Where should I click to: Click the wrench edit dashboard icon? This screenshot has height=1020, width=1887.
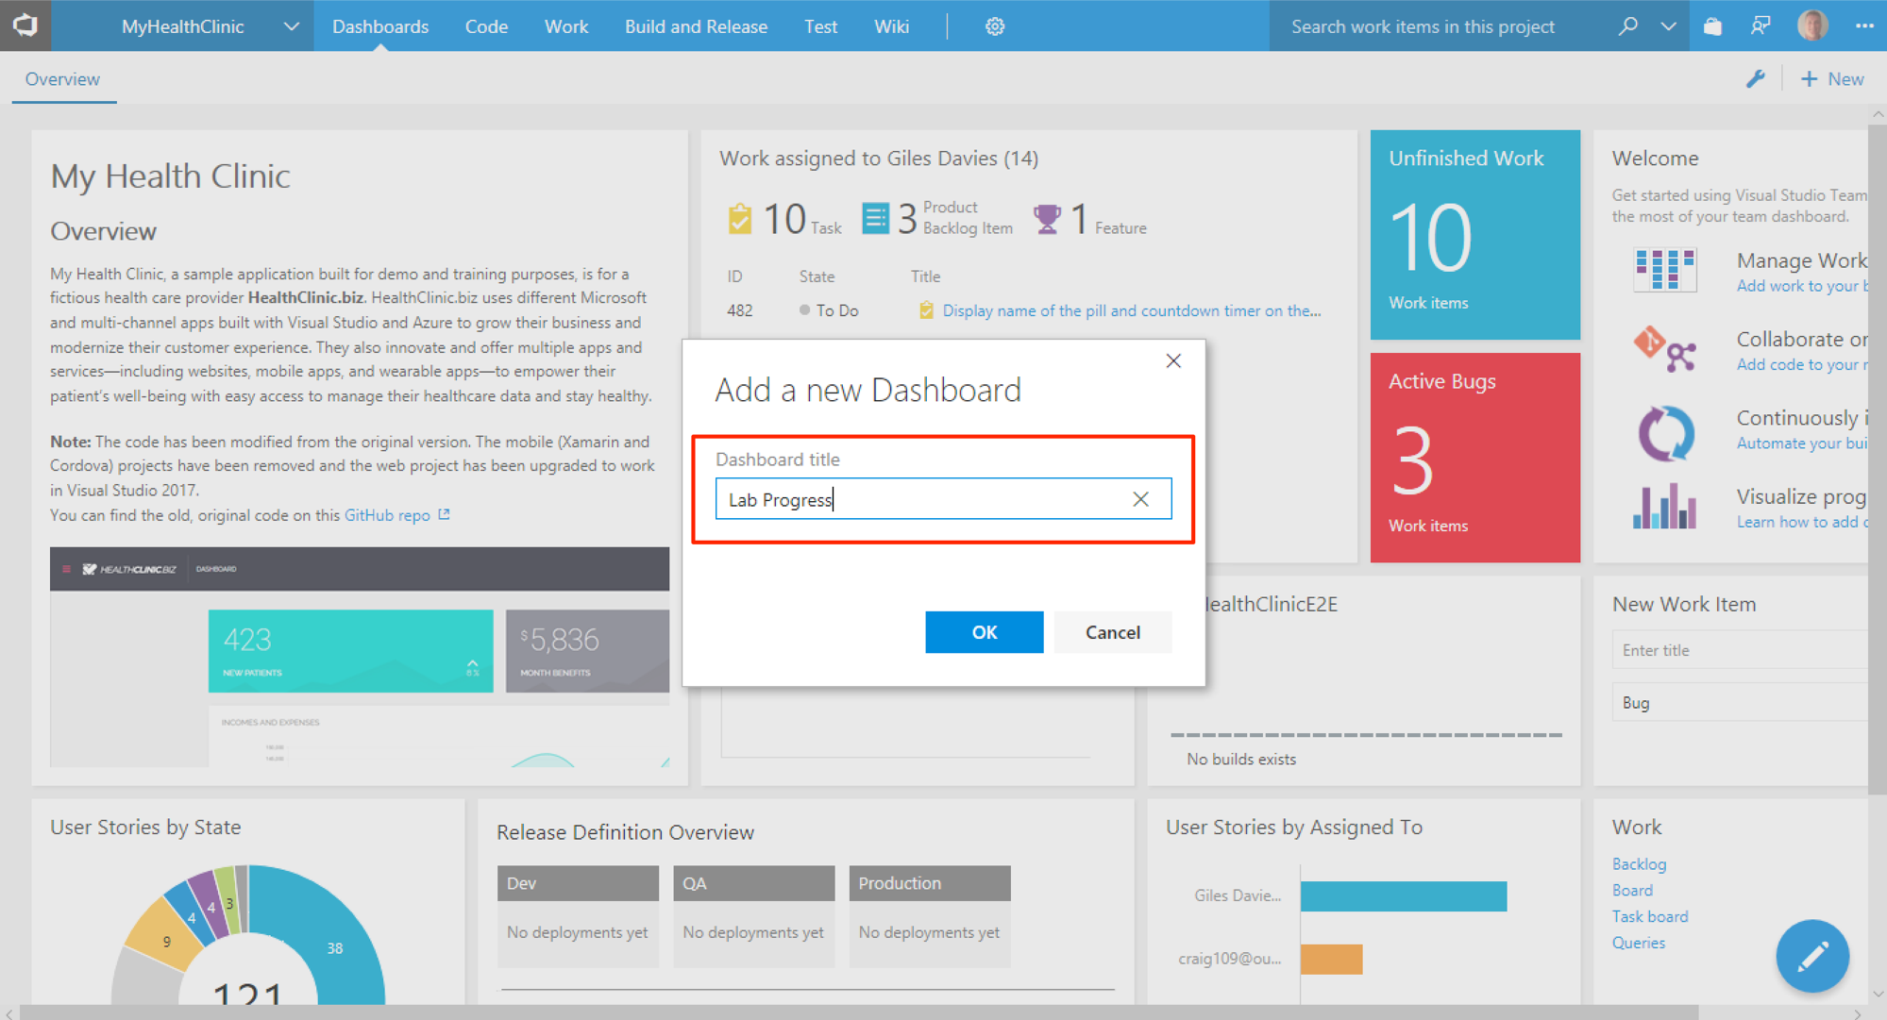pos(1755,79)
